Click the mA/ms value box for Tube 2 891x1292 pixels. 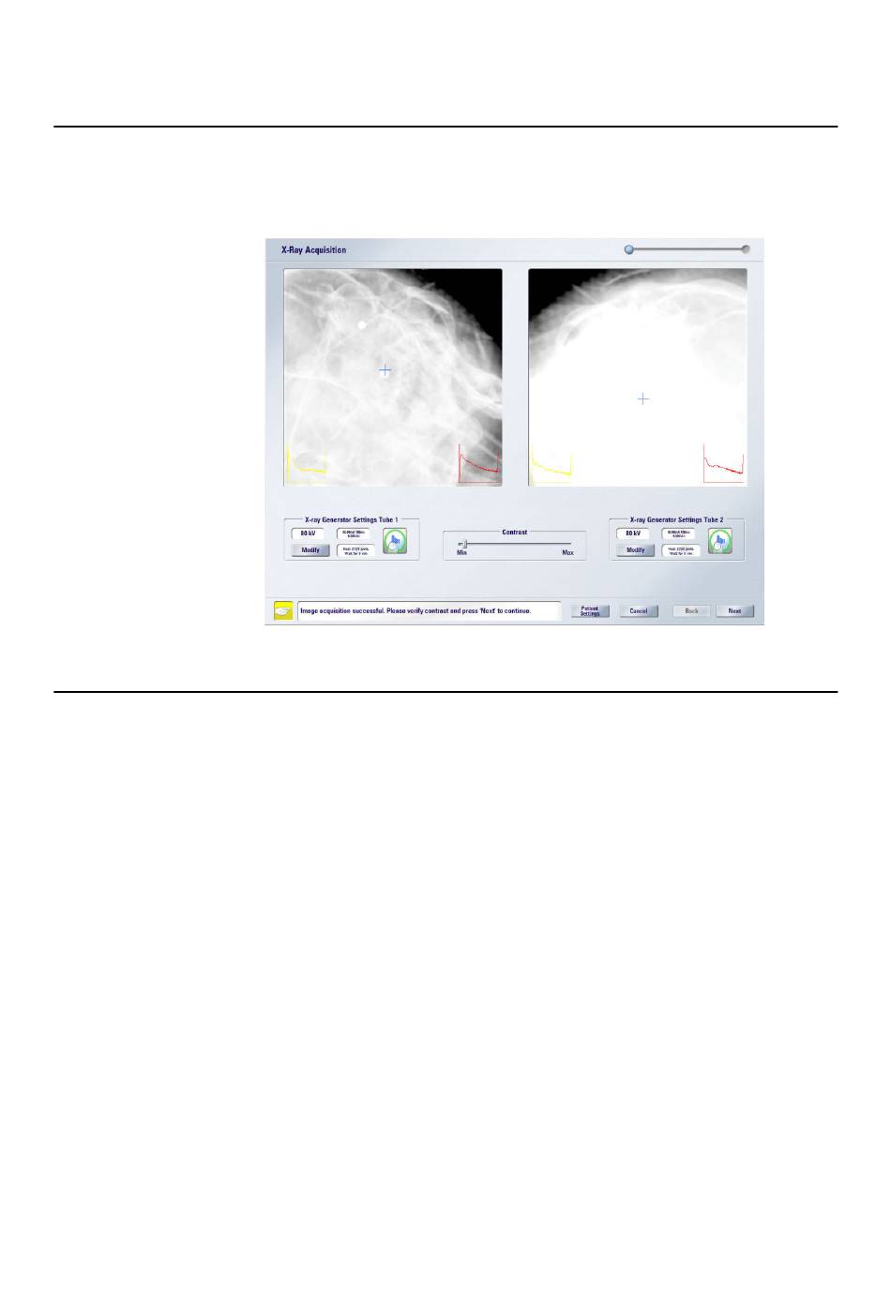point(680,533)
